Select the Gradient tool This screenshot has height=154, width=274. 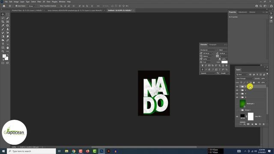pos(3,36)
